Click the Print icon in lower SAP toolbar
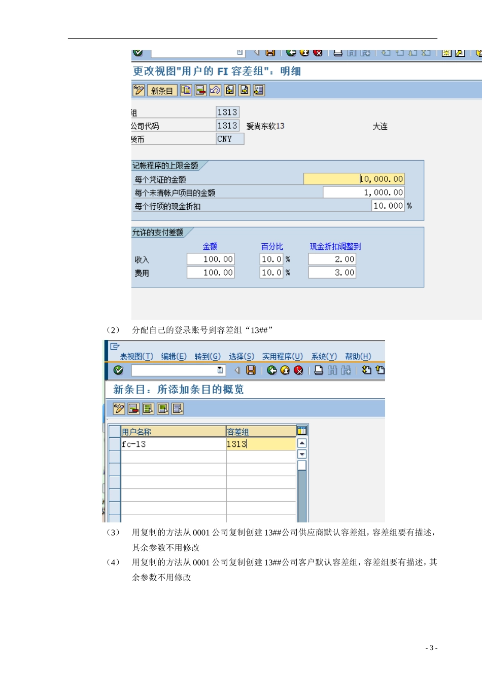 pyautogui.click(x=319, y=370)
